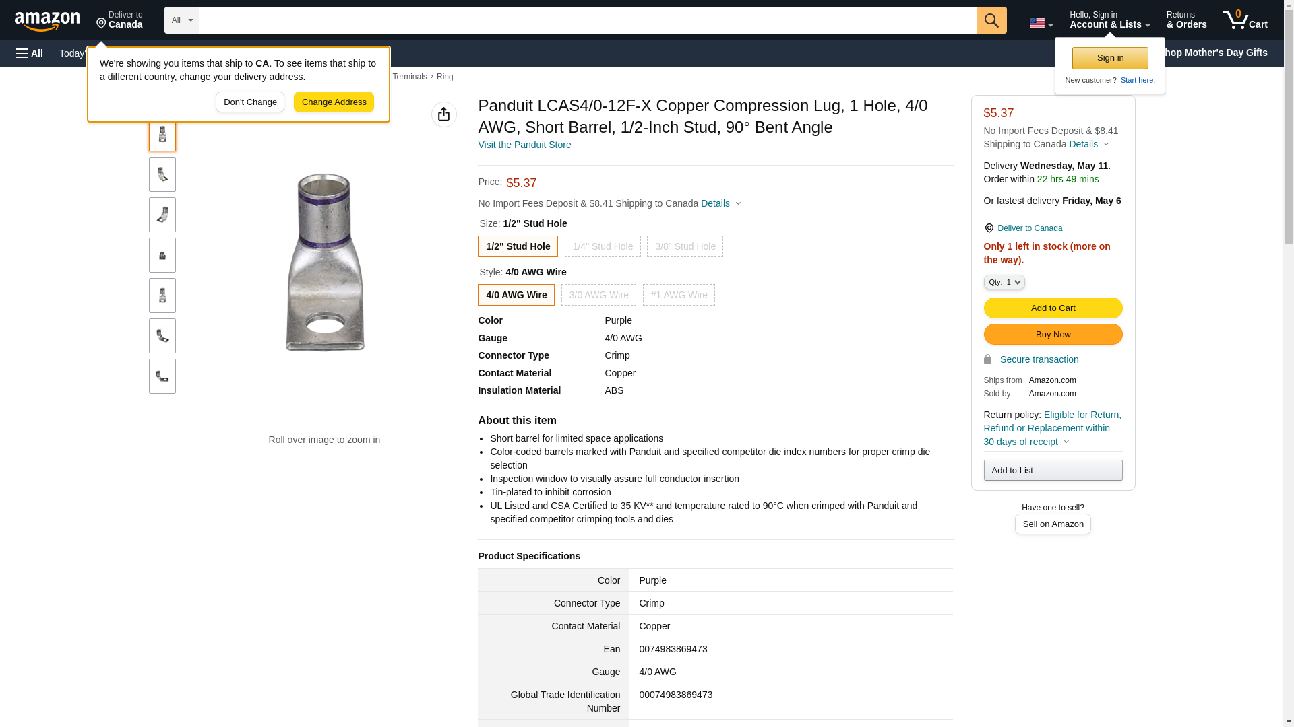Visit the Panduit Store link
The image size is (1294, 727).
(524, 145)
